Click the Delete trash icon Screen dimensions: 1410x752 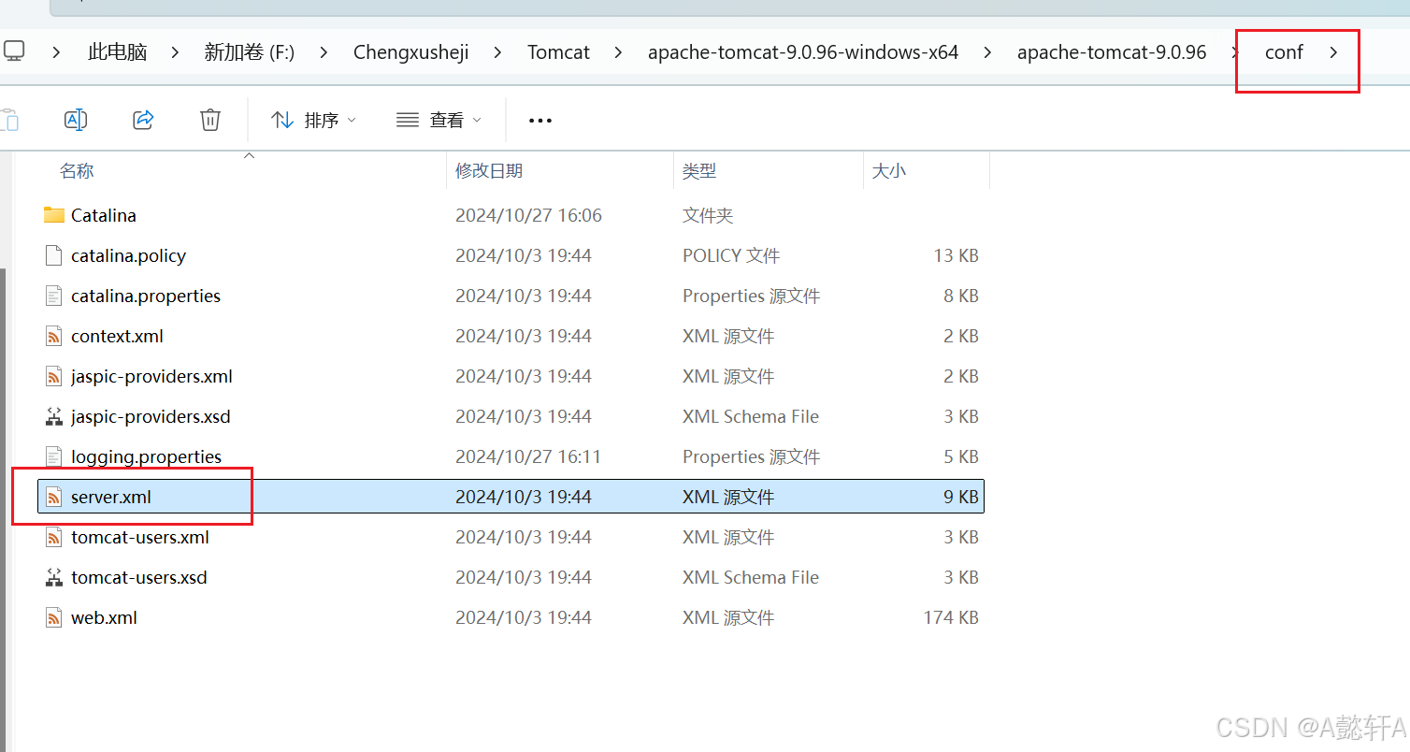click(x=210, y=120)
